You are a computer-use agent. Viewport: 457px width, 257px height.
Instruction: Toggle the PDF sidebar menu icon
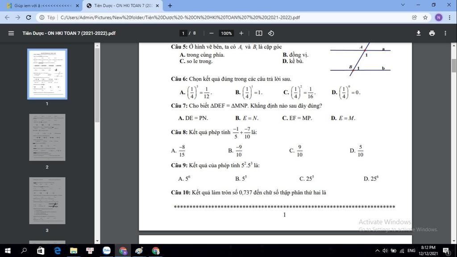(x=11, y=33)
